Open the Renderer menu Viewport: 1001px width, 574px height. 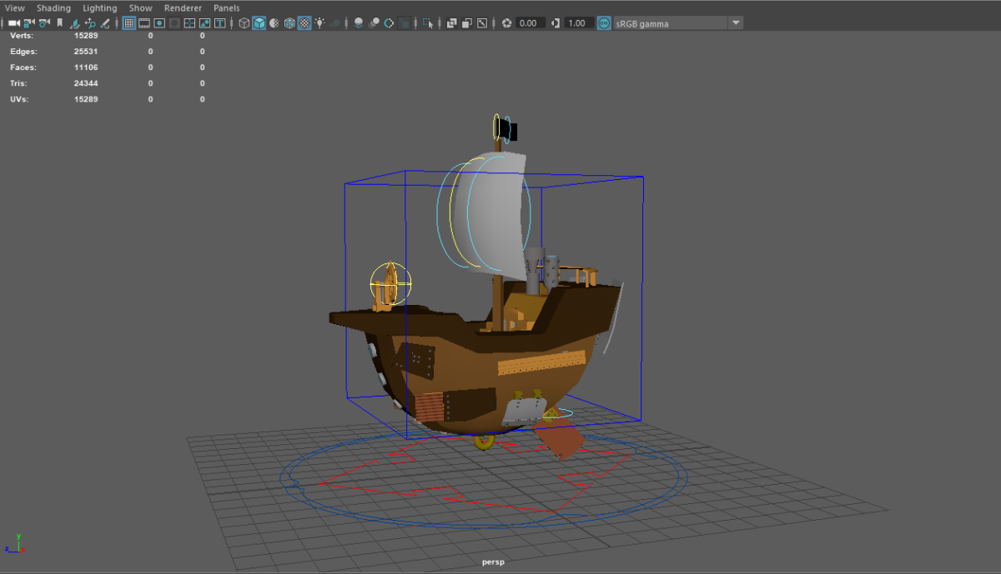coord(183,7)
